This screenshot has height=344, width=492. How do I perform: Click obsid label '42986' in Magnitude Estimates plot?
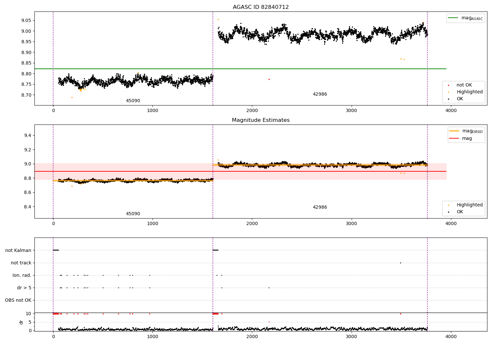(320, 207)
